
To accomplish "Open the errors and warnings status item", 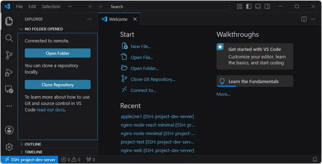I will tap(71, 160).
